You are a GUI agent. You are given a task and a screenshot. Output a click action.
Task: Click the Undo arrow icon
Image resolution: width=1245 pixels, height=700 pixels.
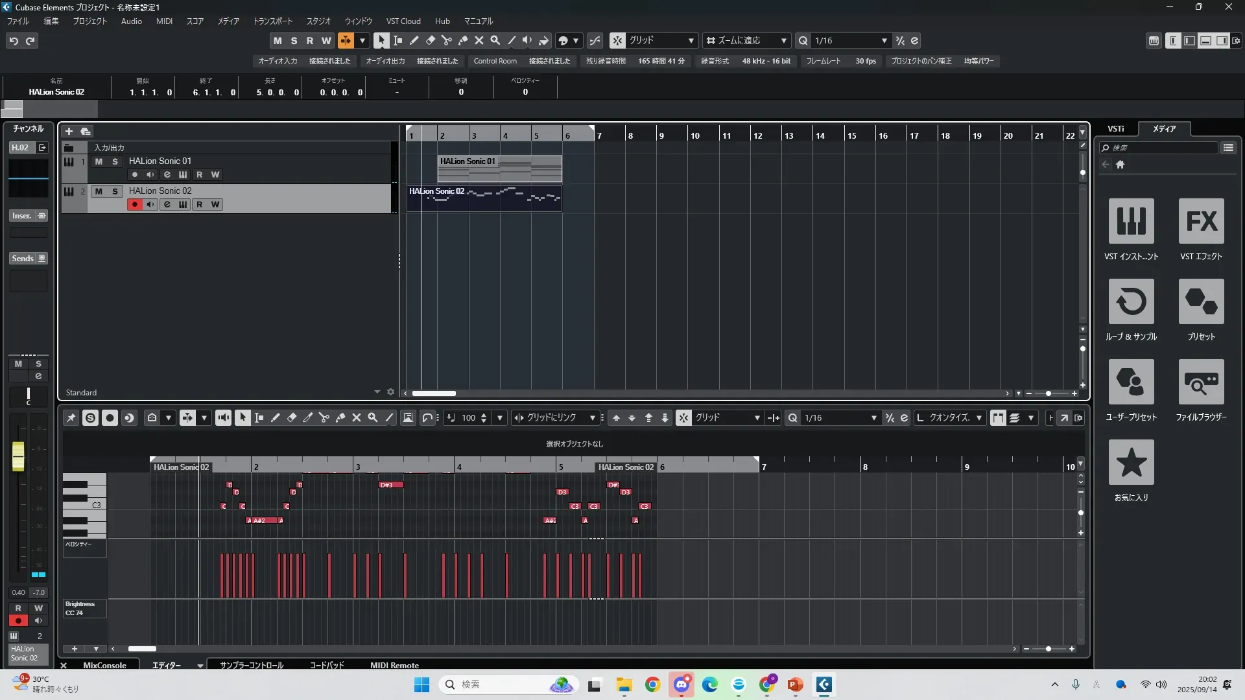point(14,41)
